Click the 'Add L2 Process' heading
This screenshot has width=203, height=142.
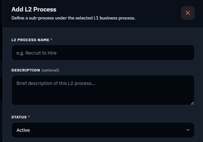coord(34,9)
